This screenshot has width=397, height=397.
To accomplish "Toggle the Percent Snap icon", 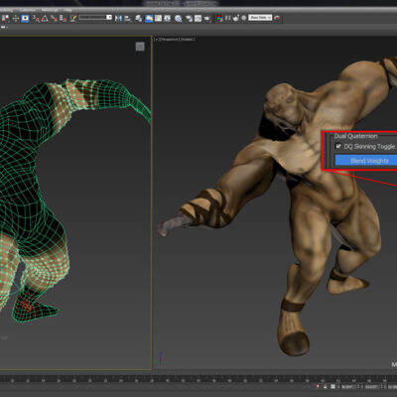I will pos(54,19).
